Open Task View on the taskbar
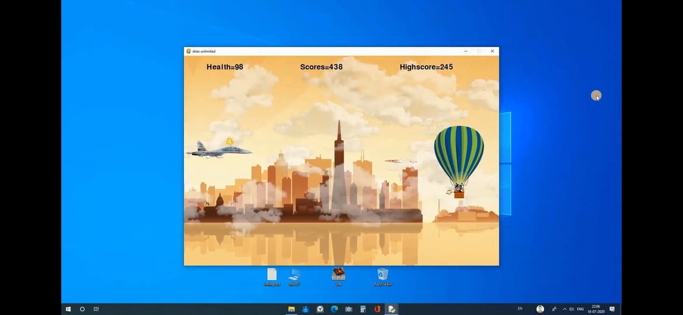The height and width of the screenshot is (315, 683). point(96,309)
